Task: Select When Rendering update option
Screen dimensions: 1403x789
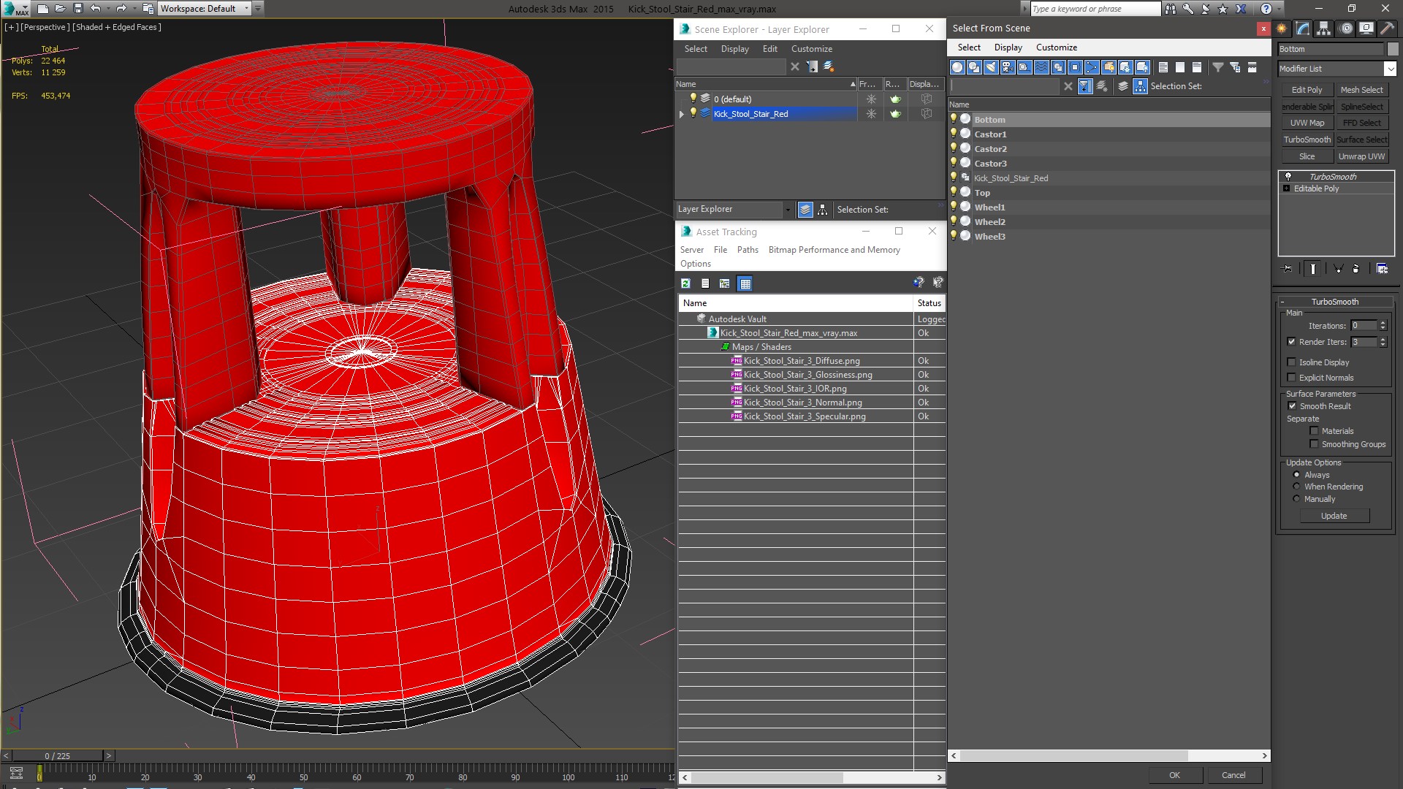Action: tap(1296, 487)
